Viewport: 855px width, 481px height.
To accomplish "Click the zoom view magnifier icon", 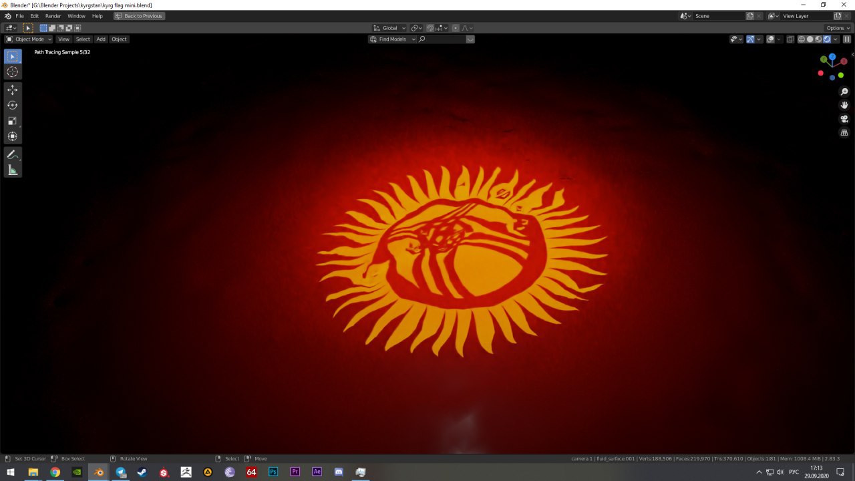I will pos(844,92).
